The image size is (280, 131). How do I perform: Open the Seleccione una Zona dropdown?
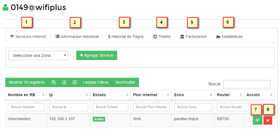(38, 55)
